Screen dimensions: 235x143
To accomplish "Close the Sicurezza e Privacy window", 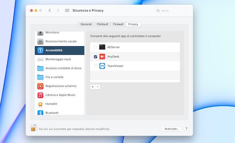I will tap(32, 10).
